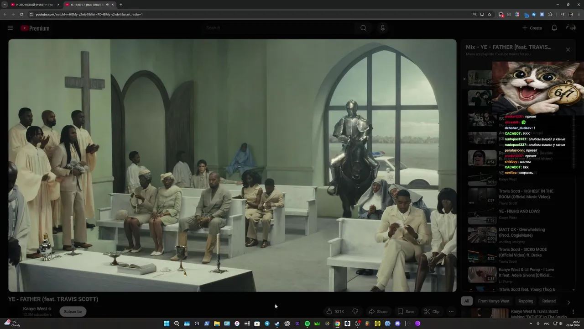This screenshot has width=584, height=329.
Task: Open File Explorer from the taskbar
Action: pyautogui.click(x=217, y=324)
